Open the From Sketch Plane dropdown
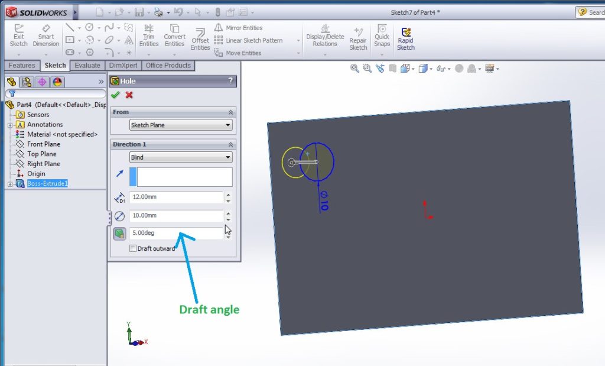The width and height of the screenshot is (605, 366). click(180, 125)
